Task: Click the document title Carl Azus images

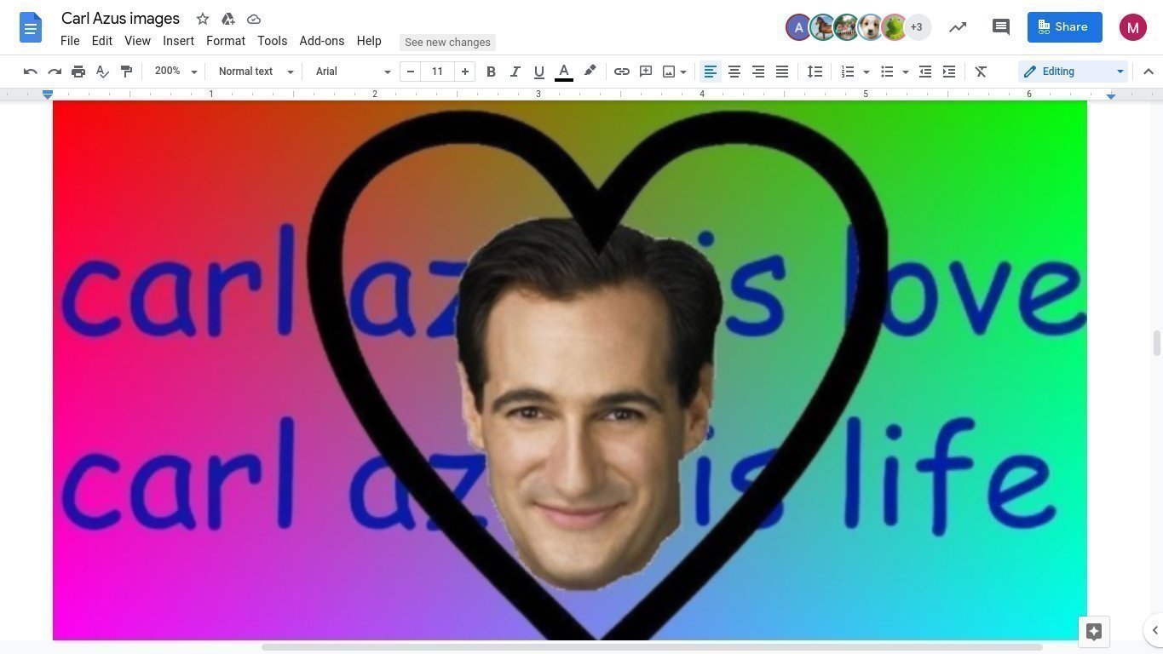Action: [120, 19]
